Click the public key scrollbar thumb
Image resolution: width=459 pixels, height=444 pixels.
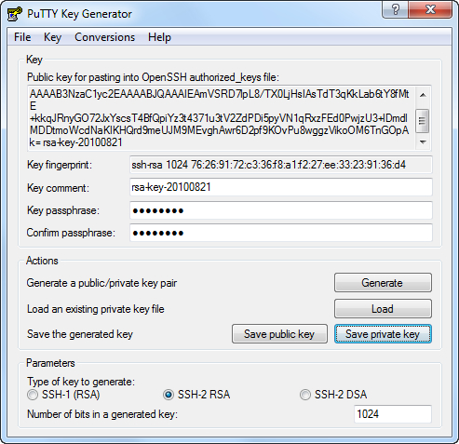pyautogui.click(x=423, y=121)
